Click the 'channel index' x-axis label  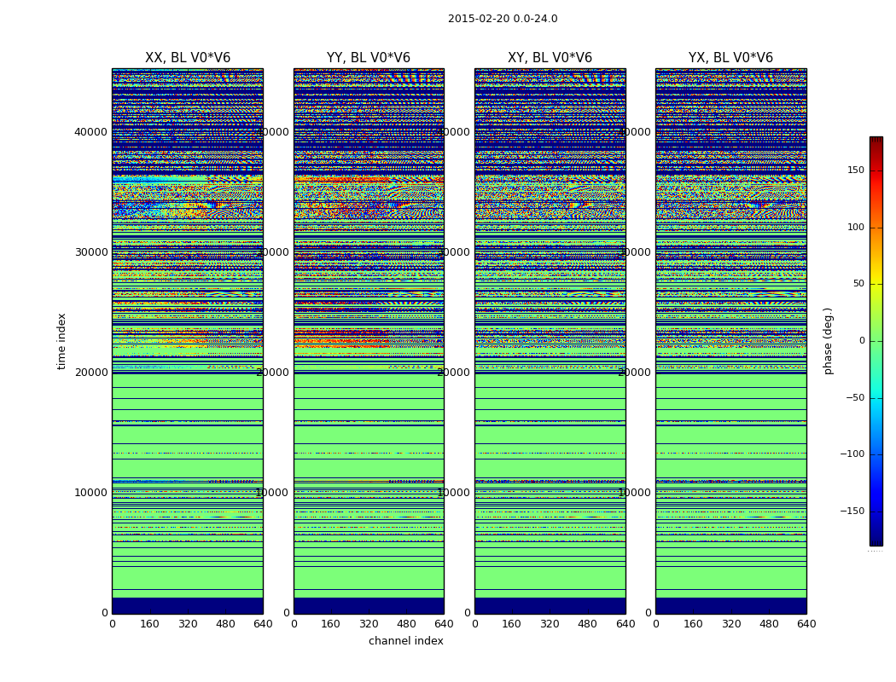(x=406, y=641)
